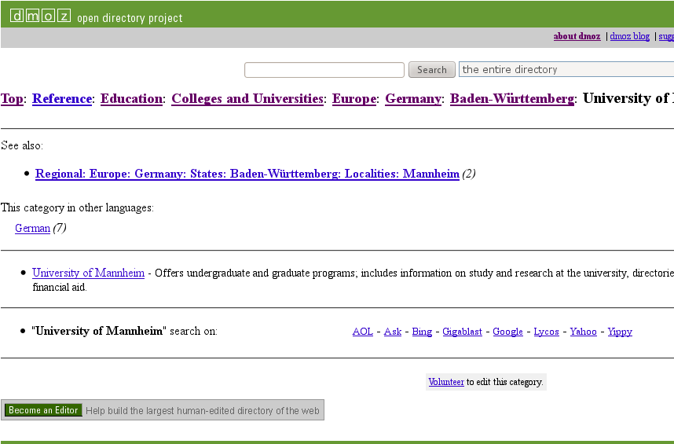The height and width of the screenshot is (444, 674).
Task: Visit the University of Mannheim listing
Action: pyautogui.click(x=88, y=273)
